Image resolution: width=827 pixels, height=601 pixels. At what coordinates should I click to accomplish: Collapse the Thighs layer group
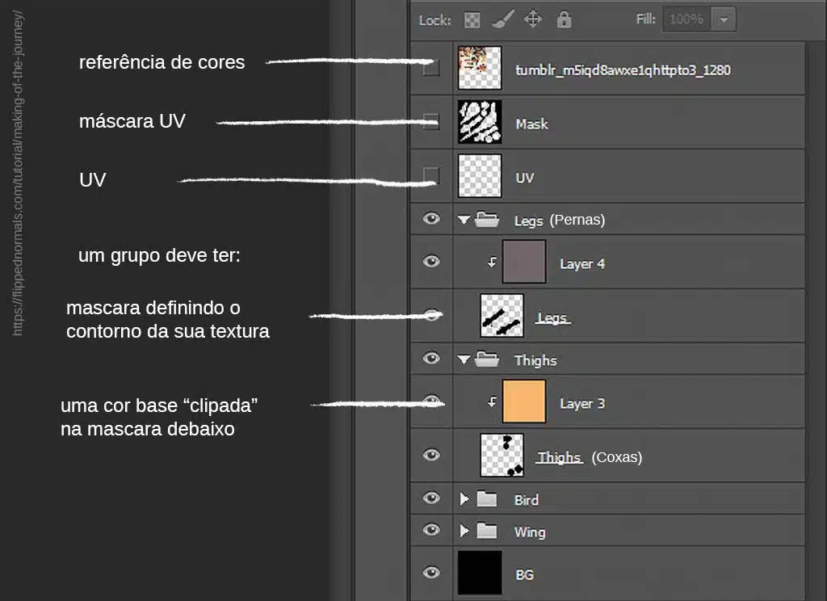[x=464, y=360]
